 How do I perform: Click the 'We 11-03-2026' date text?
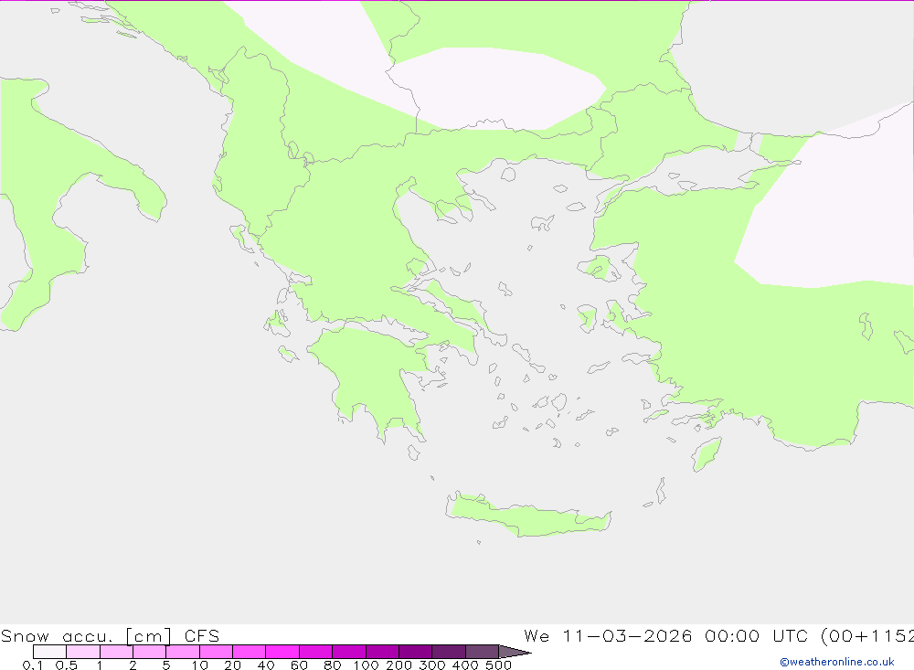(x=608, y=635)
